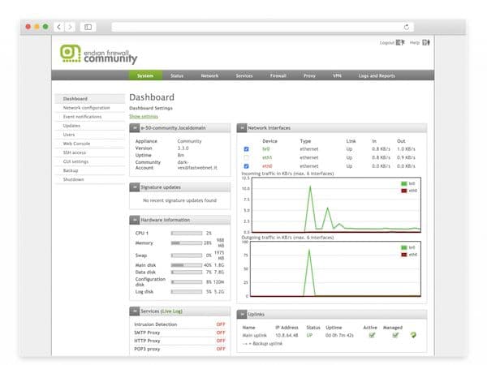Viewport: 487px width, 365px height.
Task: Click the Help icon at top right
Action: click(426, 42)
